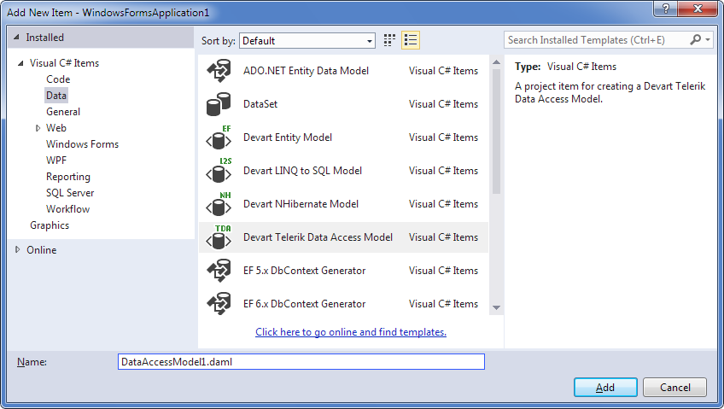Viewport: 724px width, 409px height.
Task: Select the SQL Server category
Action: 70,193
